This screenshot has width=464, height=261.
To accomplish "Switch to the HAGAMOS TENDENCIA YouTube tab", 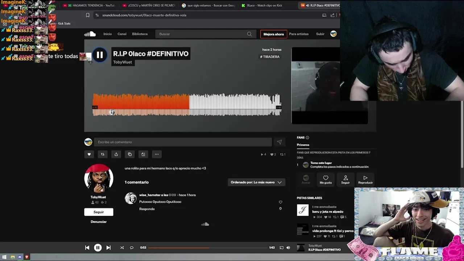I will click(89, 5).
